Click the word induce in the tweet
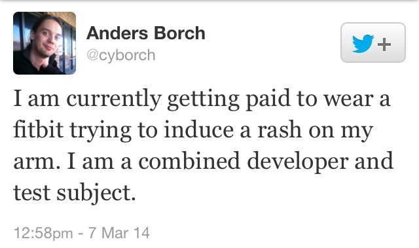419x248 pixels. [x=199, y=129]
